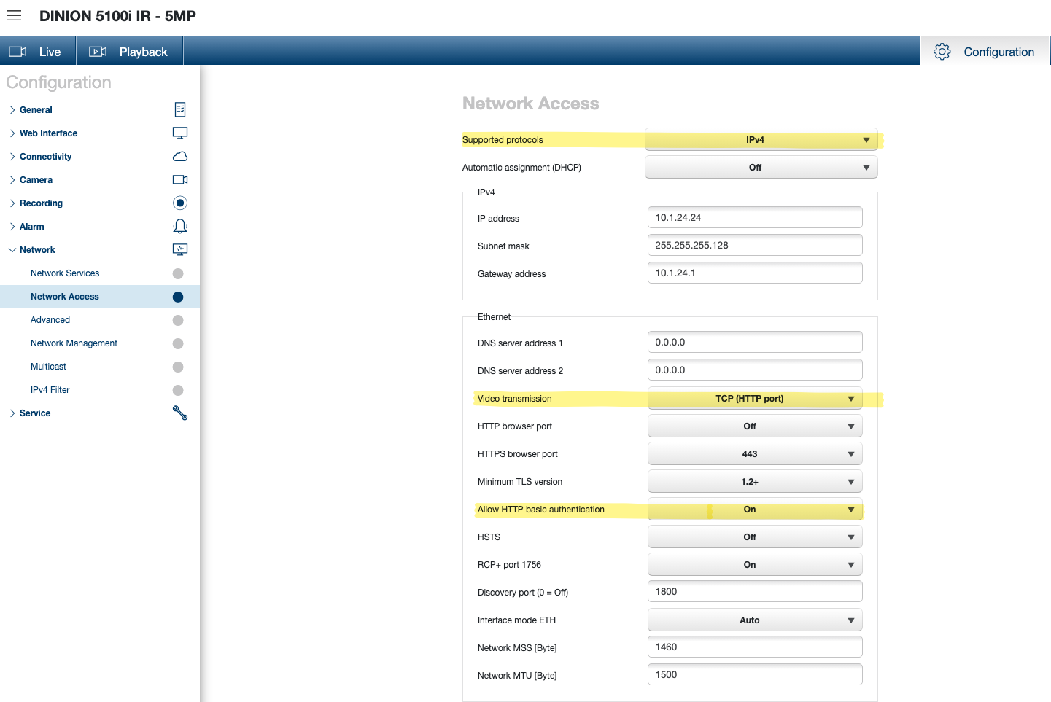Switch to the Playback tab
Screen dimensions: 1051x702
click(129, 52)
